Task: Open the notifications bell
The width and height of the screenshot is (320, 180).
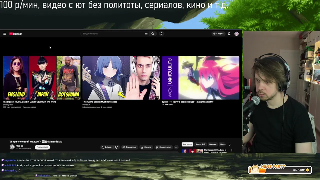Action: [x=229, y=34]
